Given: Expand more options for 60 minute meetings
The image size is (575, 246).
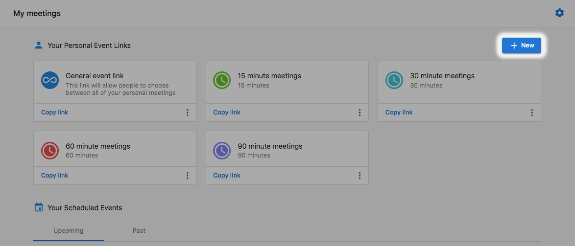Looking at the screenshot, I should click(x=187, y=176).
